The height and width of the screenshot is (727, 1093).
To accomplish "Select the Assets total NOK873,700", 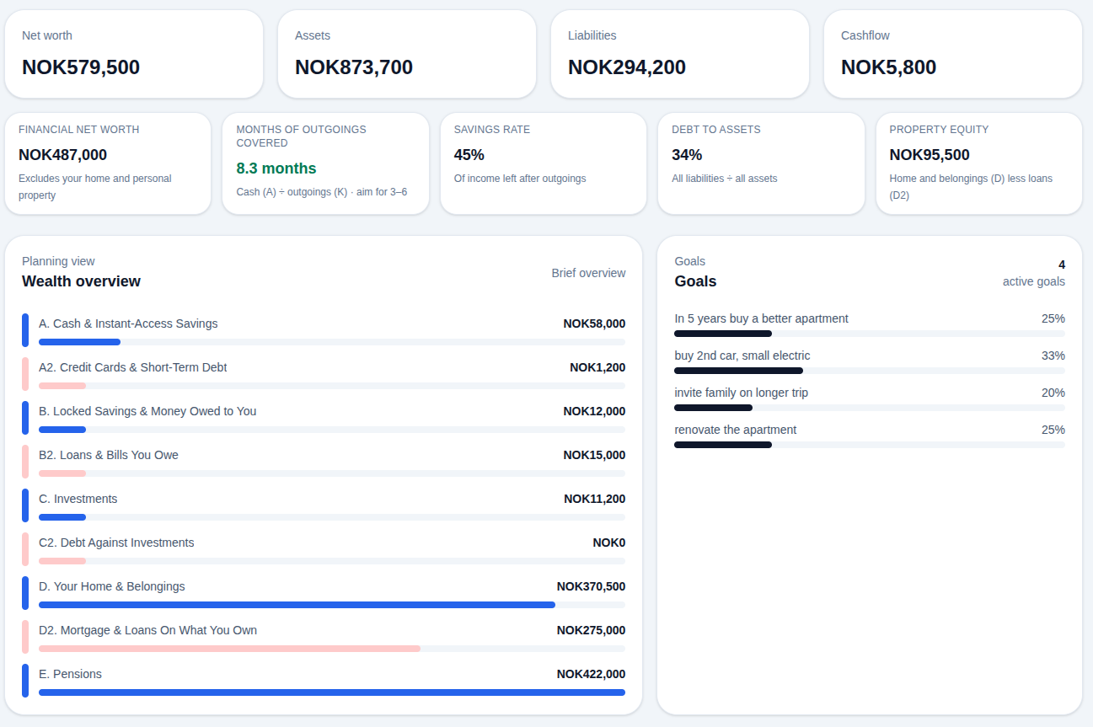I will pyautogui.click(x=354, y=67).
